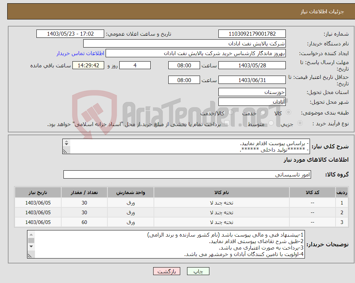Select the متوسط purchase type radio
This screenshot has width=355, height=283.
point(271,123)
